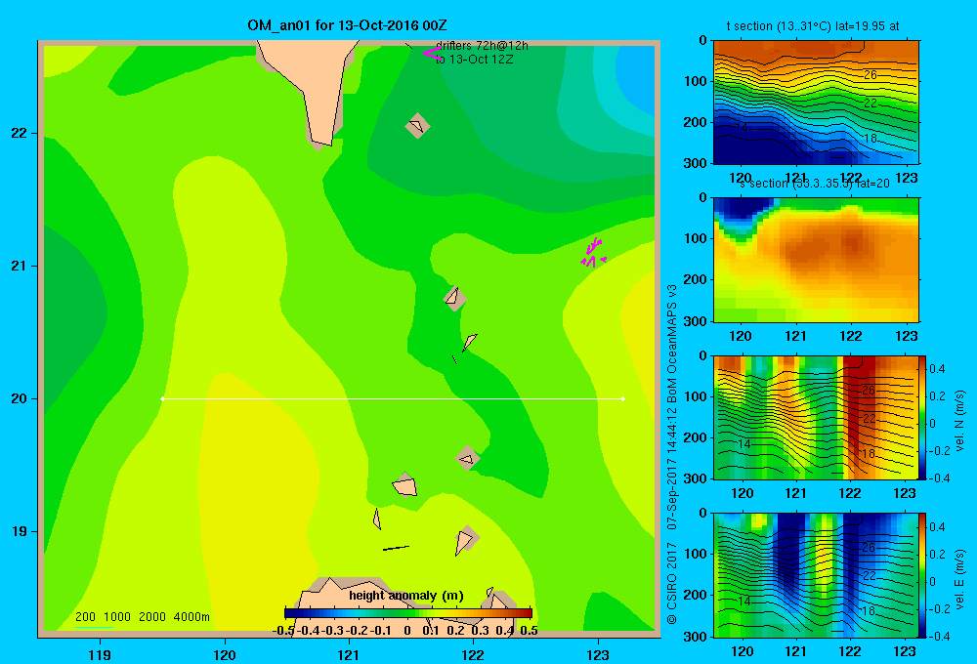This screenshot has height=664, width=977.
Task: Click the title 'OM_an01 for 13-Oct-2016 00Z'
Action: 347,25
